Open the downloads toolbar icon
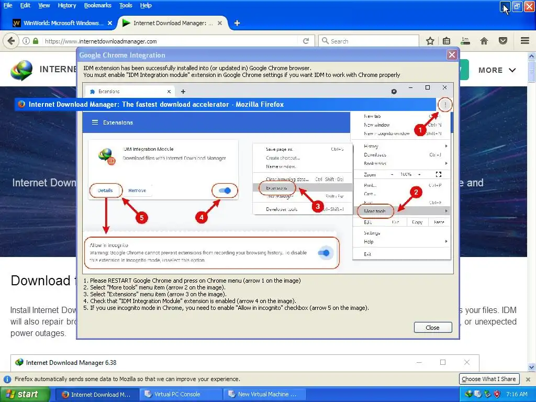Image resolution: width=536 pixels, height=402 pixels. click(465, 41)
